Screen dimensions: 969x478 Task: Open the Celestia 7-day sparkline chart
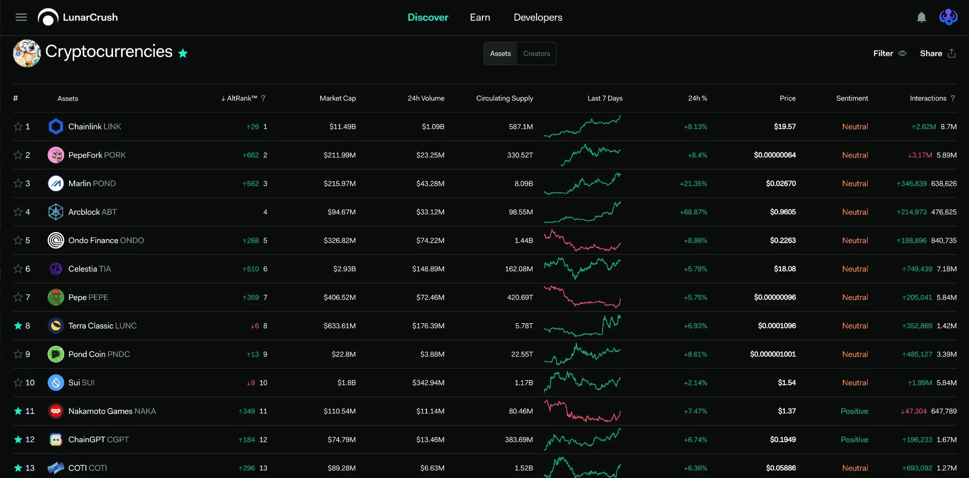tap(582, 268)
